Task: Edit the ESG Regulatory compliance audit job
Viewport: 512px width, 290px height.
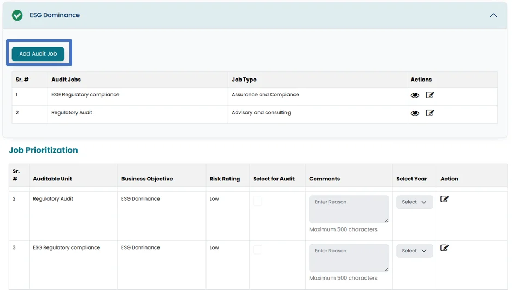Action: click(430, 95)
